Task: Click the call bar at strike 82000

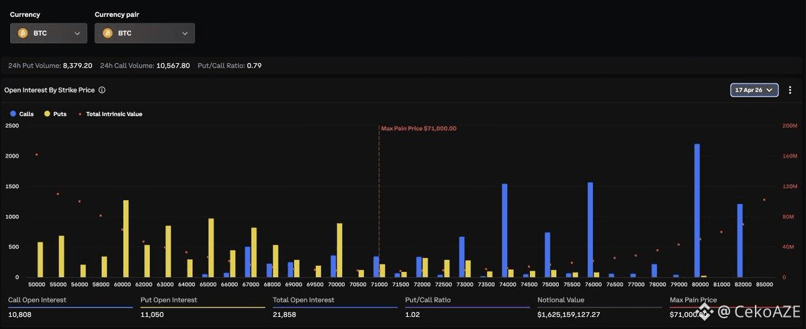Action: click(x=740, y=240)
